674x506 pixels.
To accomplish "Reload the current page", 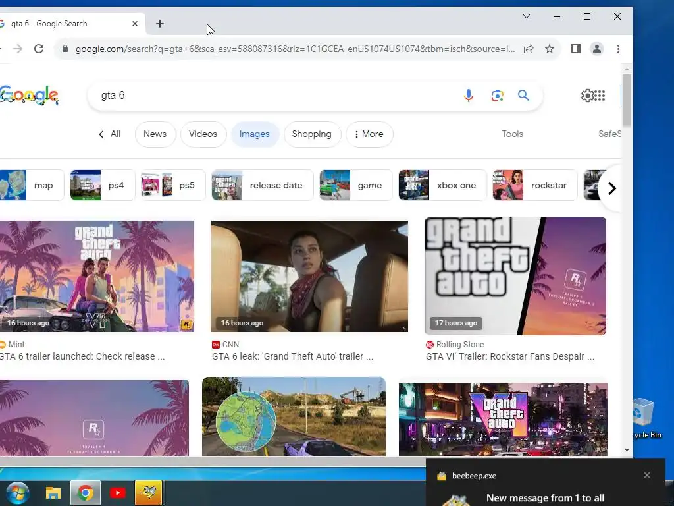I will (39, 49).
